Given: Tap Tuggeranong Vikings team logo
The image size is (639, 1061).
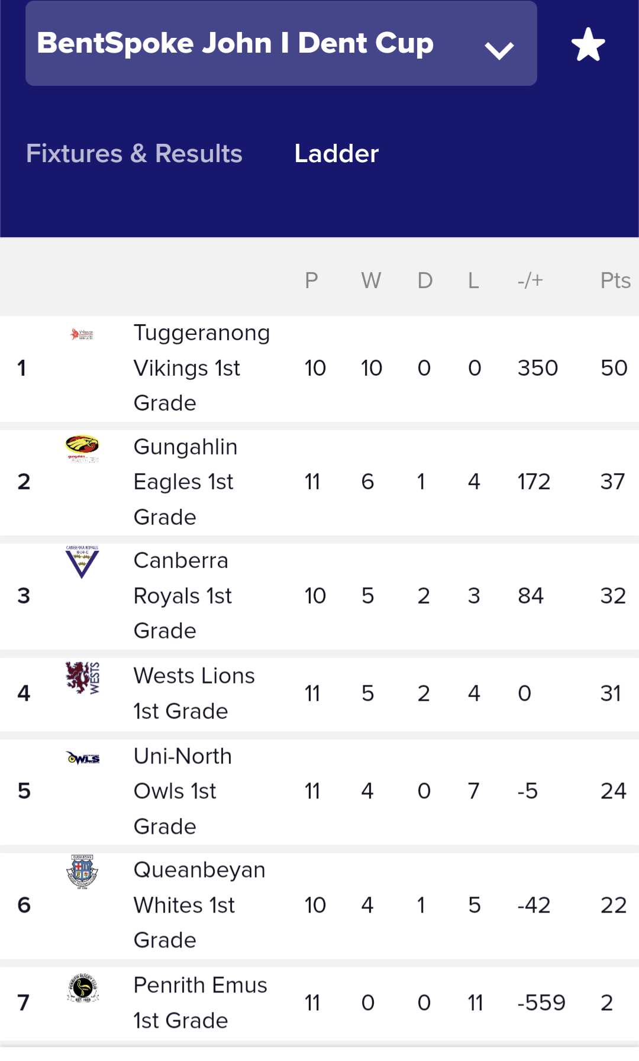Looking at the screenshot, I should click(82, 334).
